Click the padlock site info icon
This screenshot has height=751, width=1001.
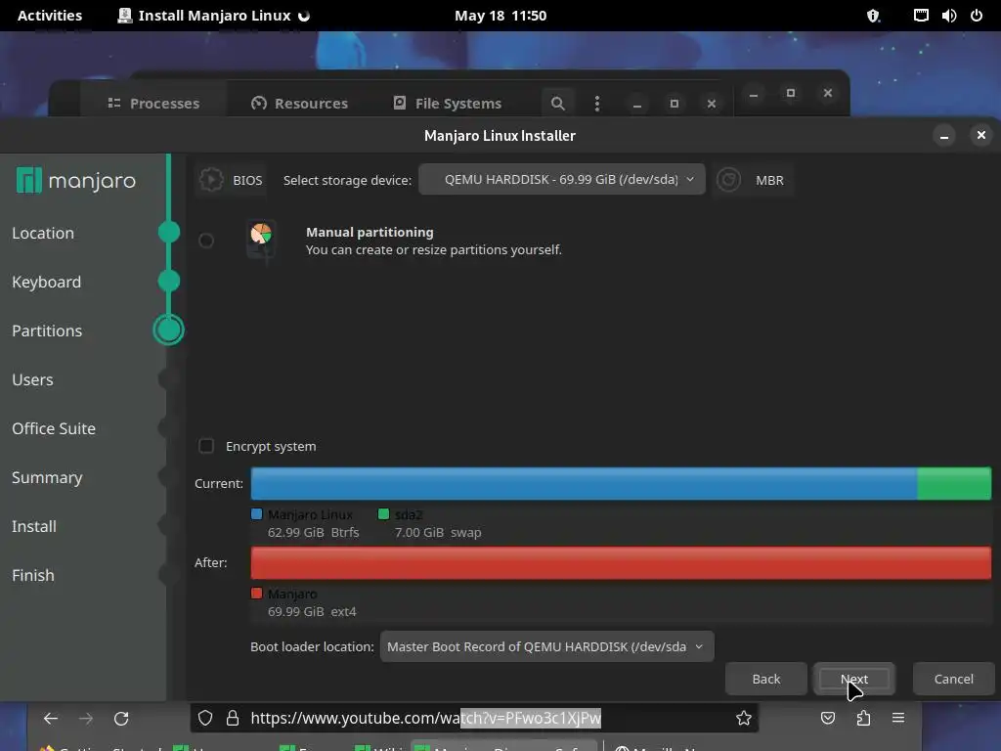point(233,719)
